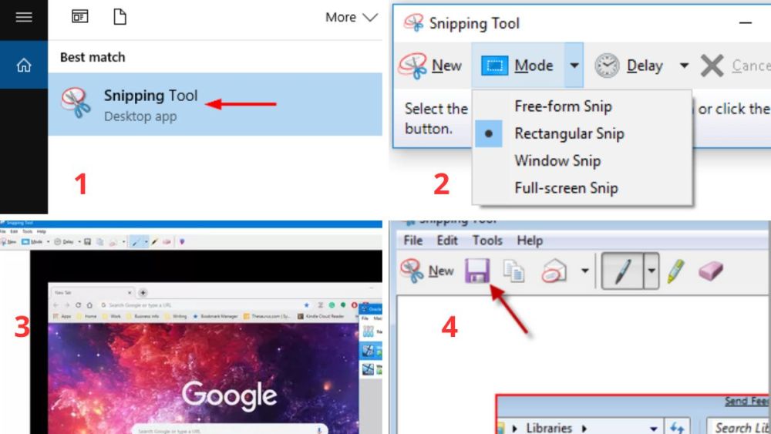Image resolution: width=771 pixels, height=434 pixels.
Task: Click the blue bookmark star in captured Chrome
Action: pos(307,305)
